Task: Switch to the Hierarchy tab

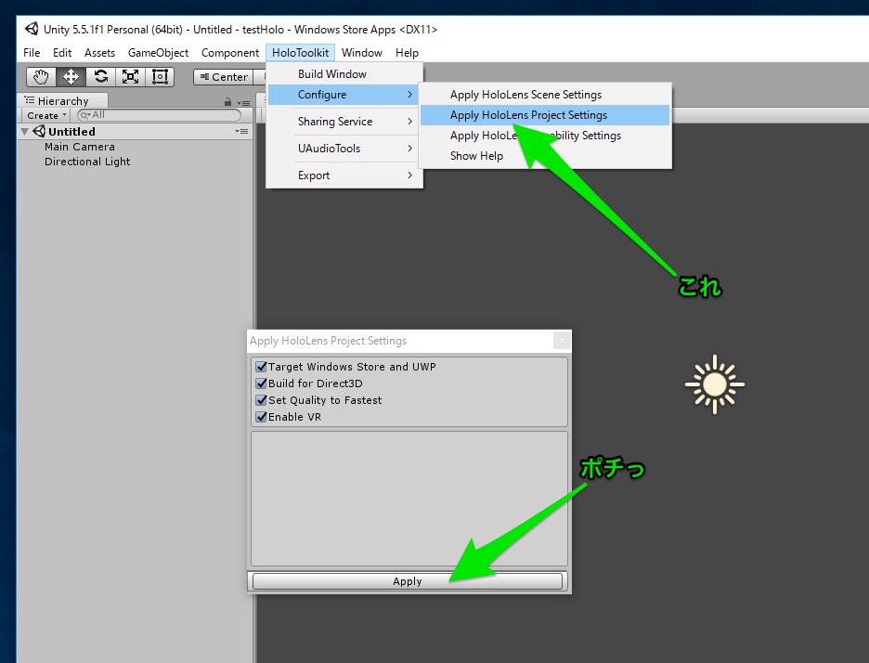Action: tap(62, 100)
